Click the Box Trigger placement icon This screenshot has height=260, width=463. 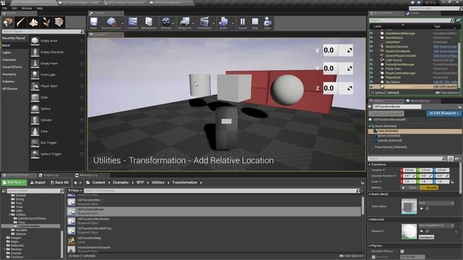pyautogui.click(x=35, y=143)
